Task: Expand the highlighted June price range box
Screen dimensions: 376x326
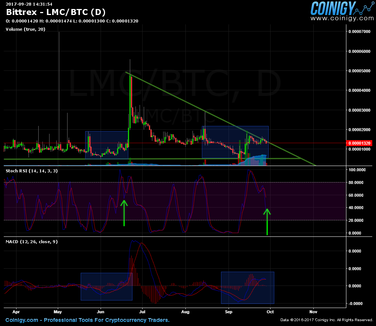Action: click(x=107, y=144)
